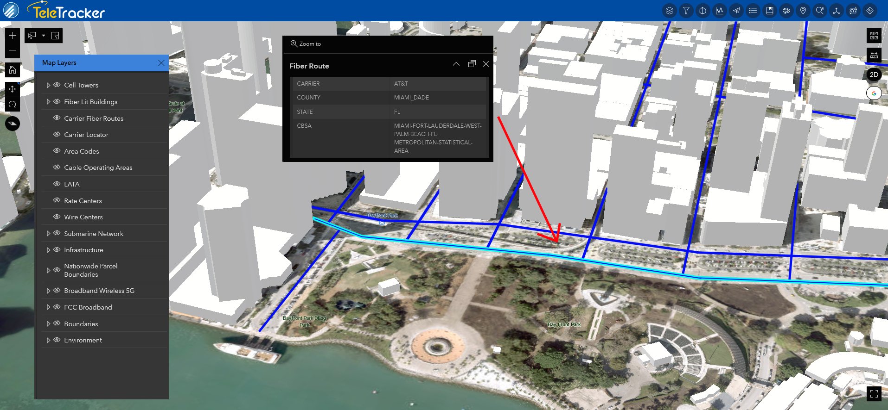Click the Map Layers panel title
The width and height of the screenshot is (888, 410).
(x=59, y=63)
